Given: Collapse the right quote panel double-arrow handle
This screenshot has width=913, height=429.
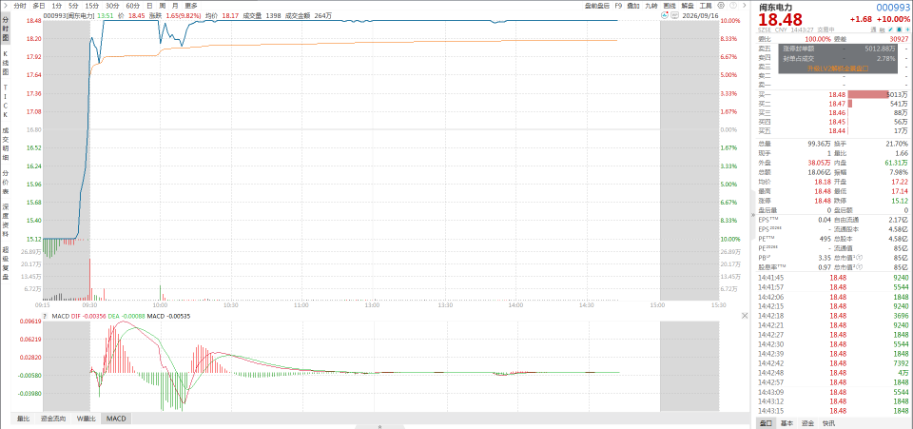Looking at the screenshot, I should (x=754, y=214).
